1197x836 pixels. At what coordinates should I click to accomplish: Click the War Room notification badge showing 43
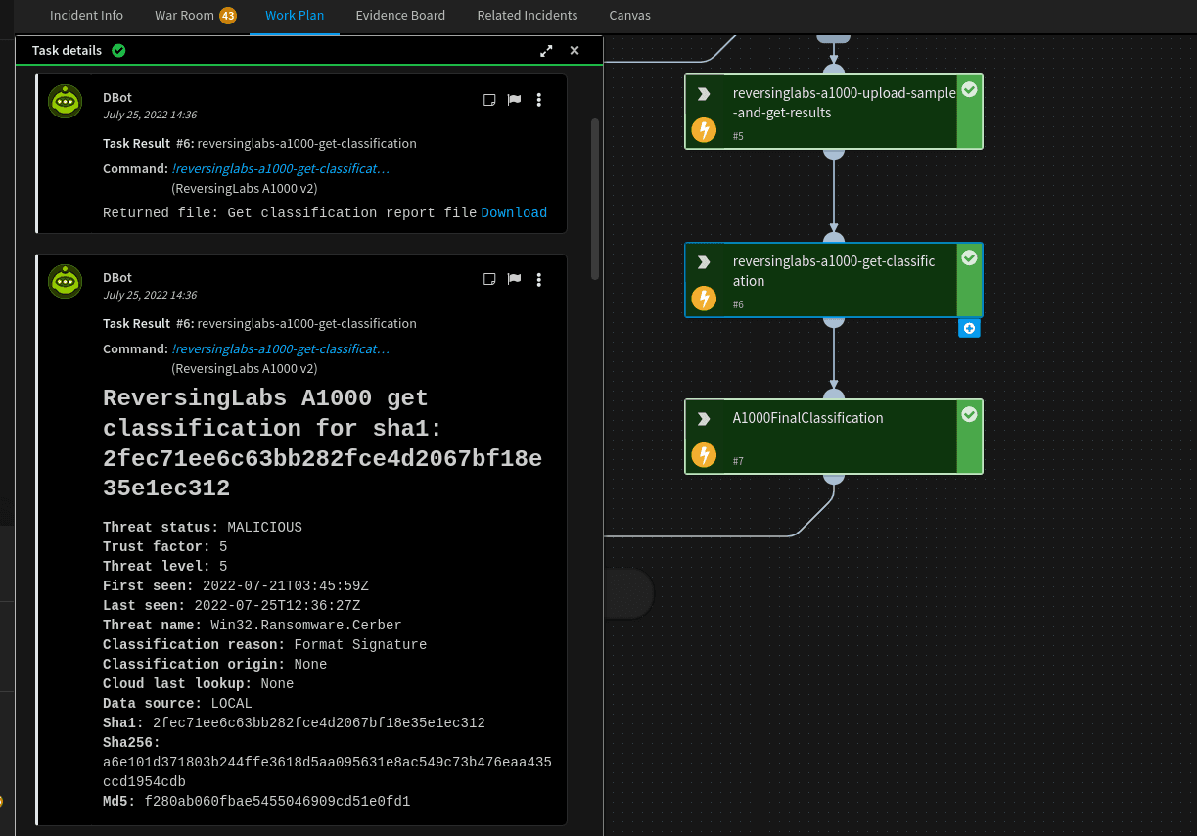coord(232,15)
